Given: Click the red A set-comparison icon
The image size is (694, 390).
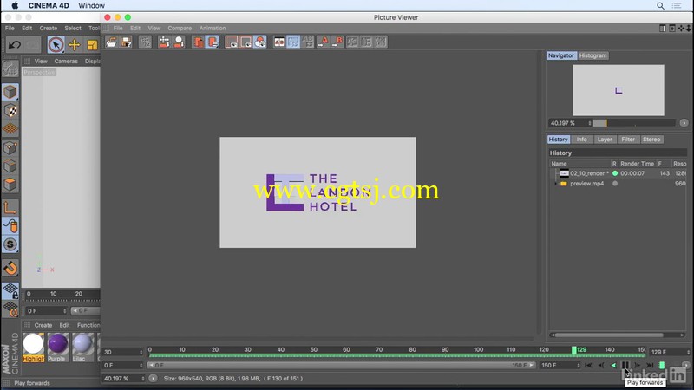Looking at the screenshot, I should pos(323,42).
